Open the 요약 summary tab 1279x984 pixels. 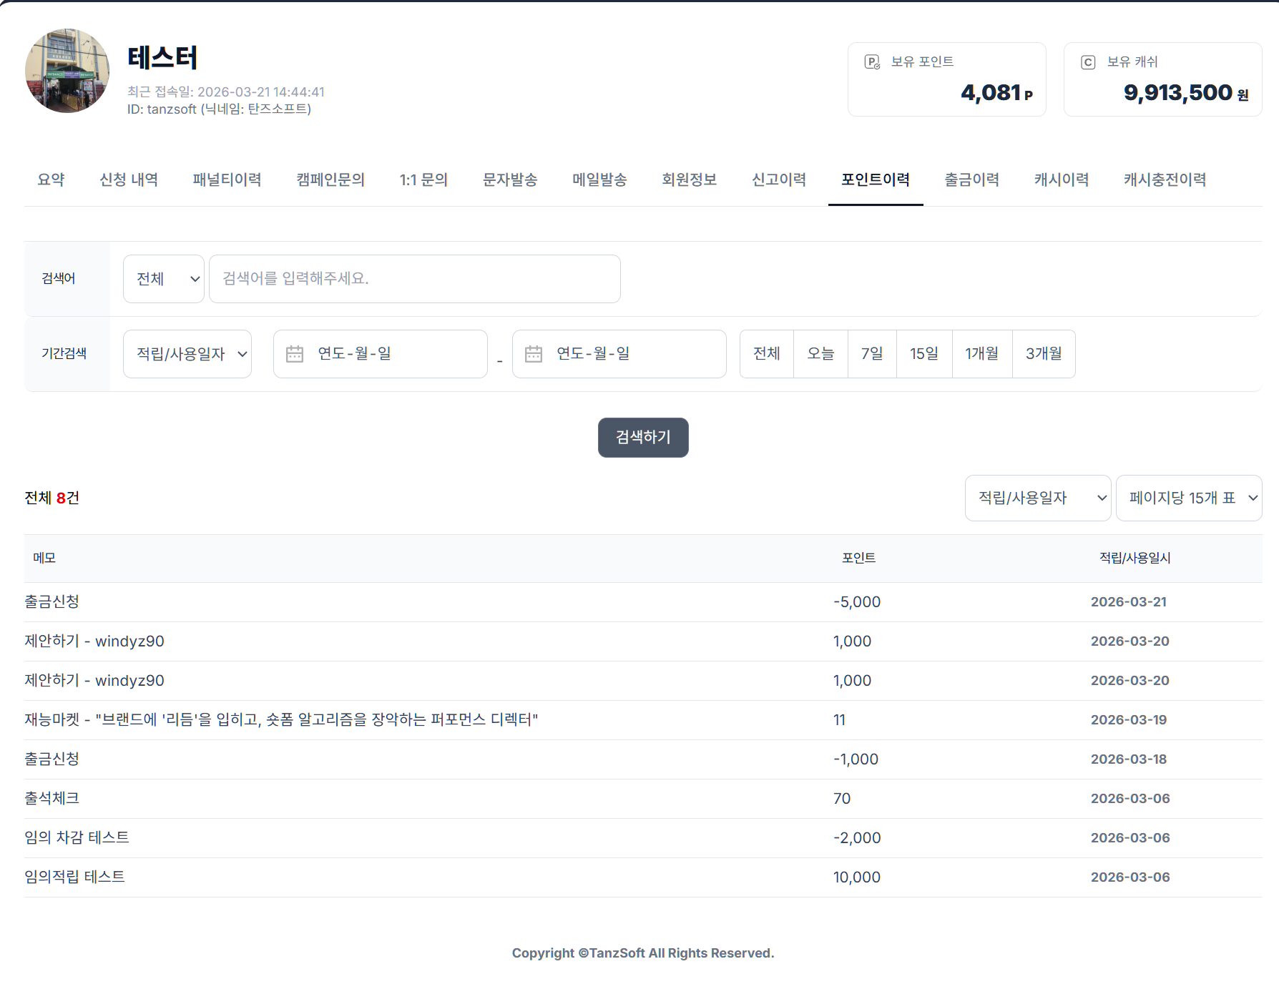pyautogui.click(x=50, y=180)
